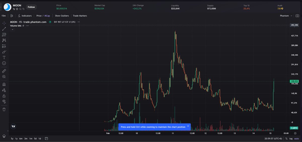Click the MOON · 15 symbol legend title

(x=28, y=22)
